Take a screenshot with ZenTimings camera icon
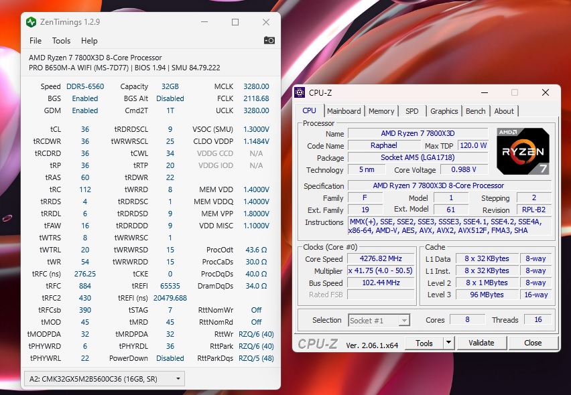Screen dimensions: 571x395 point(269,40)
